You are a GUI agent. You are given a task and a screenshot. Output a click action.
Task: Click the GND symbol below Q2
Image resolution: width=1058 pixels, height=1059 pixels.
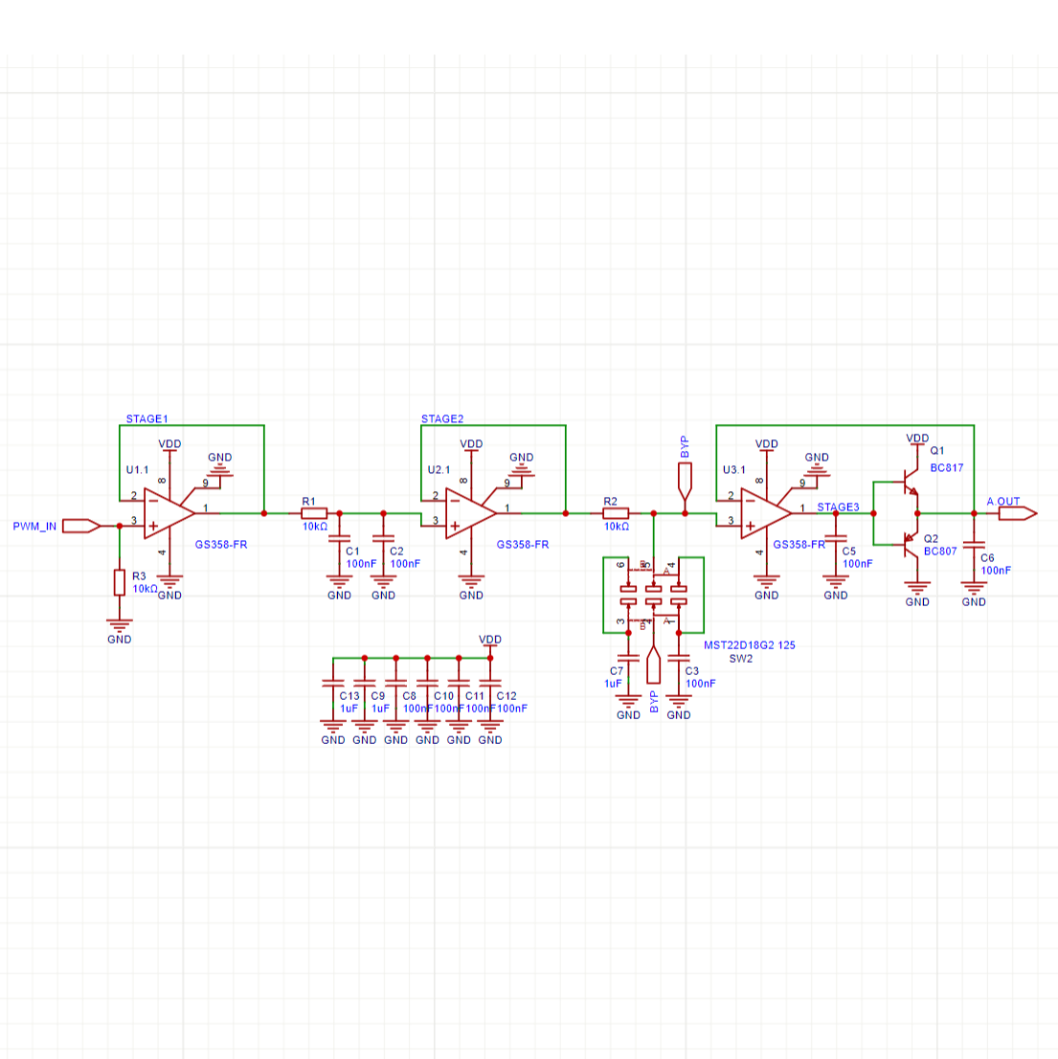917,594
